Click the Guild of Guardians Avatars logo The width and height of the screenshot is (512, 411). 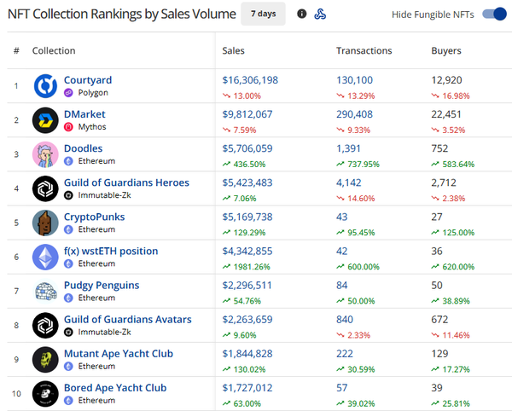point(45,326)
